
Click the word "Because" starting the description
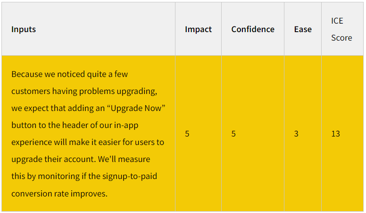coord(28,74)
